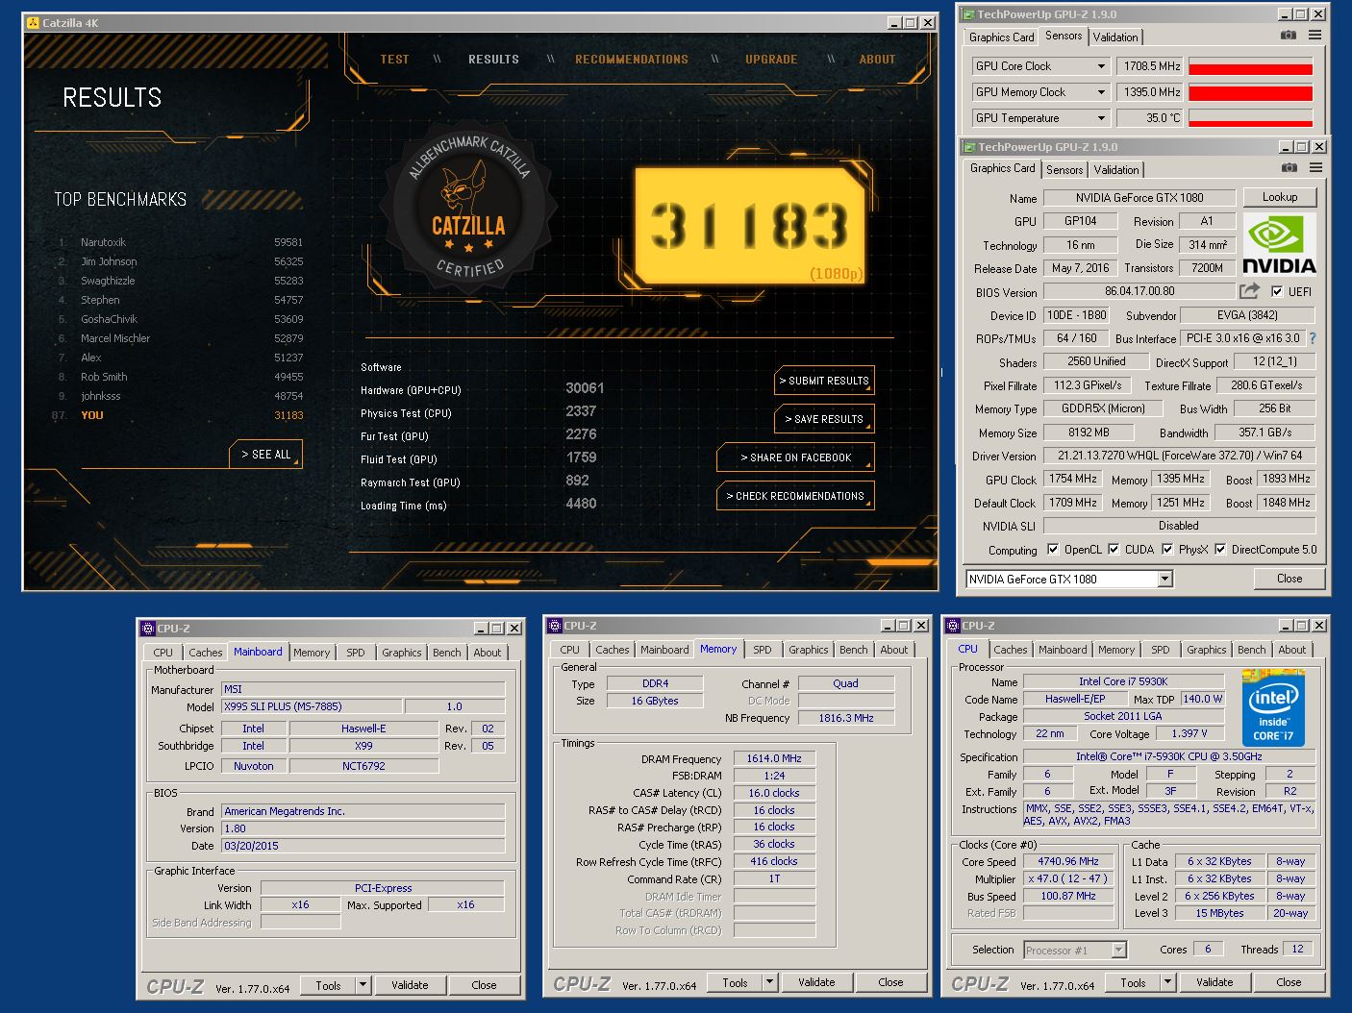This screenshot has height=1013, width=1352.
Task: Click CPU-Z Memory window title icon
Action: coord(555,626)
